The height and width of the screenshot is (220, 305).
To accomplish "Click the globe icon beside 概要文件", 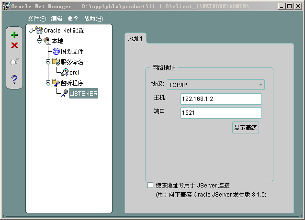I will coord(56,51).
